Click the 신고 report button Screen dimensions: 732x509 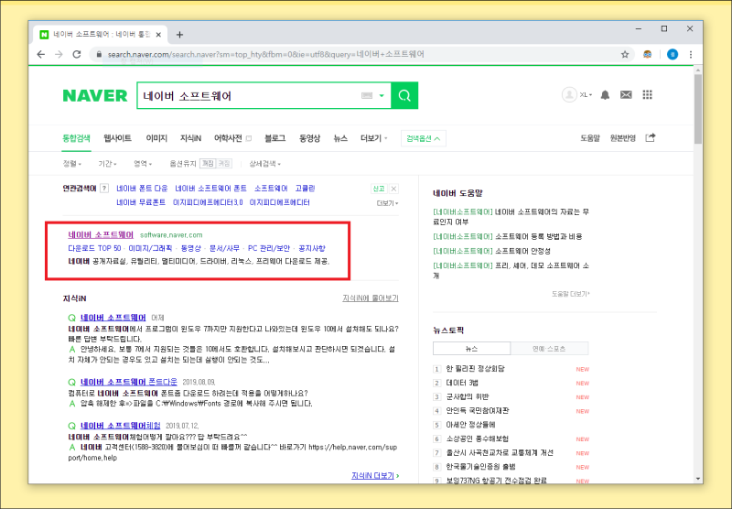[379, 189]
